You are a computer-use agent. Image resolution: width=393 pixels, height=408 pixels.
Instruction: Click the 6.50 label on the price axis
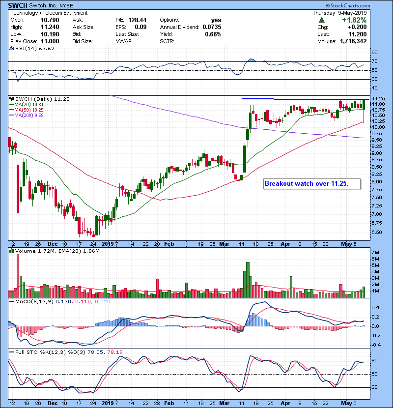(377, 233)
